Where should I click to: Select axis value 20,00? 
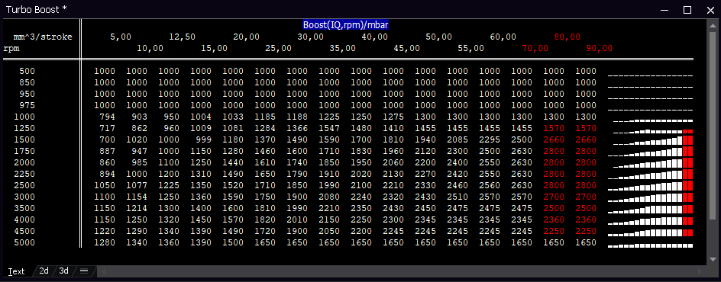246,37
